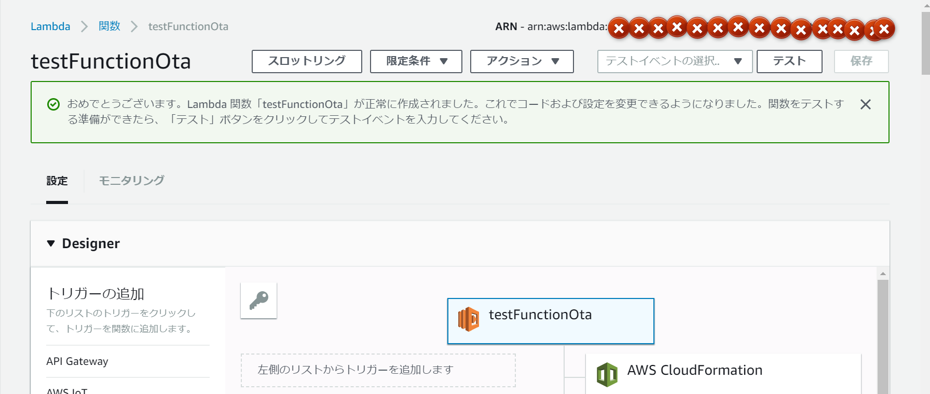Click the Designer section title

(91, 243)
